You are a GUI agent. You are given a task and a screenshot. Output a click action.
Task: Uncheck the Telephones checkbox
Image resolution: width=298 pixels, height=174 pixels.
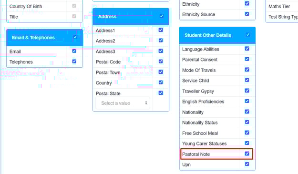(74, 61)
